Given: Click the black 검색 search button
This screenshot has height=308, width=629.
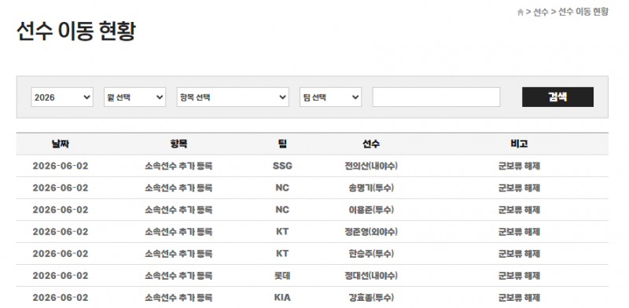Looking at the screenshot, I should click(557, 97).
